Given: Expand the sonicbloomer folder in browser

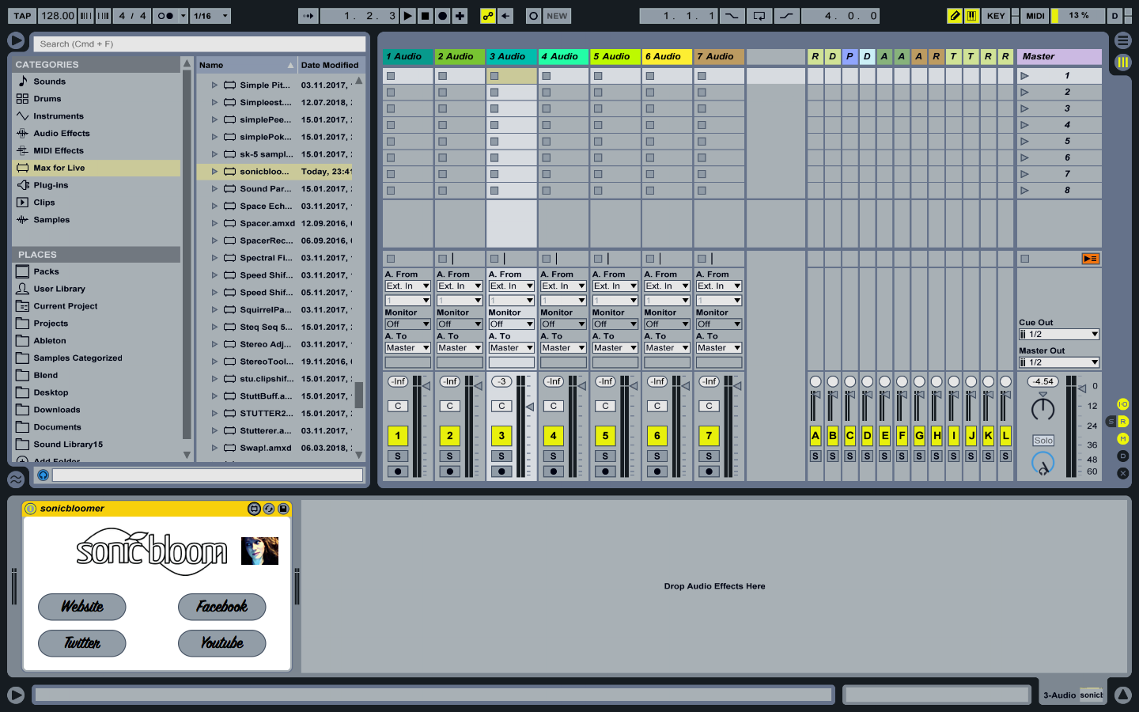Looking at the screenshot, I should pyautogui.click(x=214, y=172).
